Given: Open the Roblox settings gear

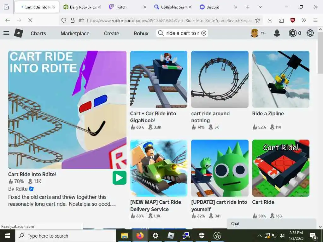Looking at the screenshot, I should click(x=310, y=33).
